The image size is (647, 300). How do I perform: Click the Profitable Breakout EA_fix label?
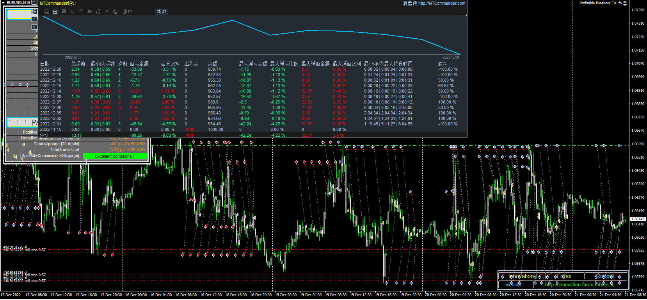(x=601, y=3)
